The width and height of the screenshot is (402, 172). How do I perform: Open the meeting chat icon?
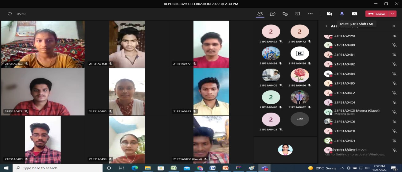272,14
